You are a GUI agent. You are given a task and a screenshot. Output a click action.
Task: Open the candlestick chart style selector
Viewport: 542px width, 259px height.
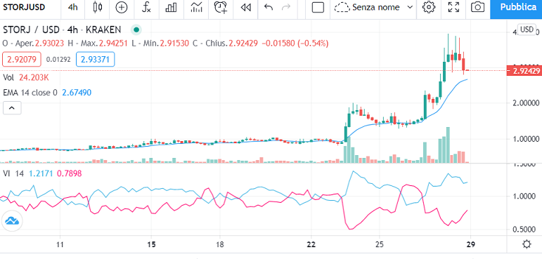pyautogui.click(x=98, y=7)
